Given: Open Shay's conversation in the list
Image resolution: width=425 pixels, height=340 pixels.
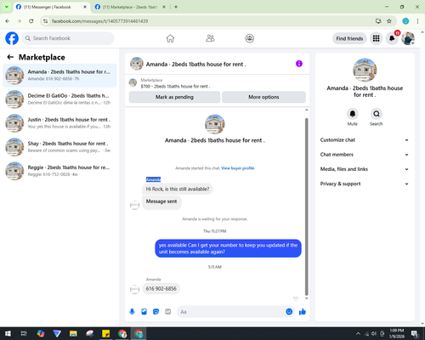Looking at the screenshot, I should (x=59, y=147).
